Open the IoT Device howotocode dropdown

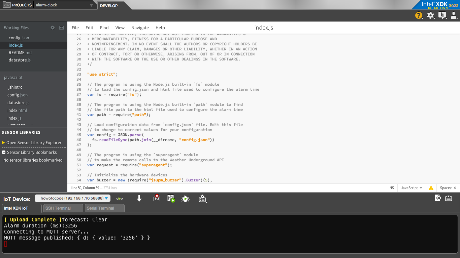click(x=72, y=198)
